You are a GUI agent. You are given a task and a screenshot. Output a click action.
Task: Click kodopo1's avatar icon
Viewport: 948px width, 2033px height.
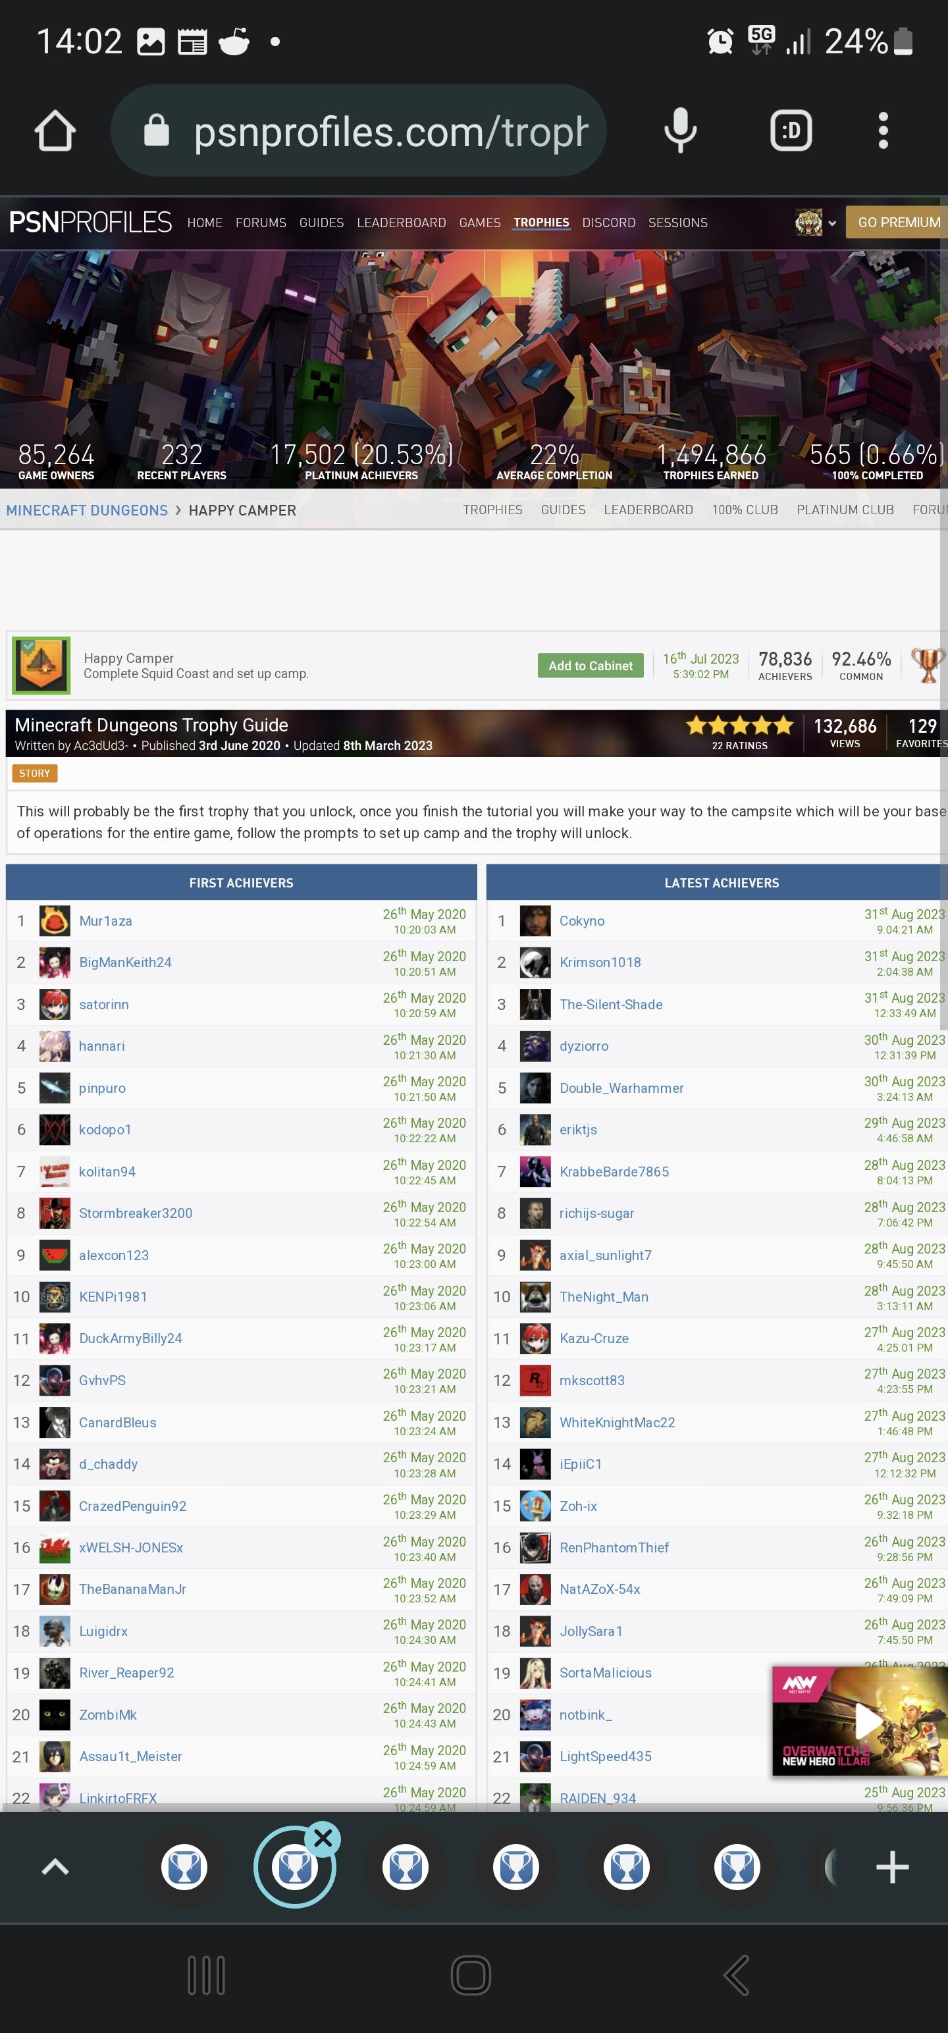tap(55, 1129)
